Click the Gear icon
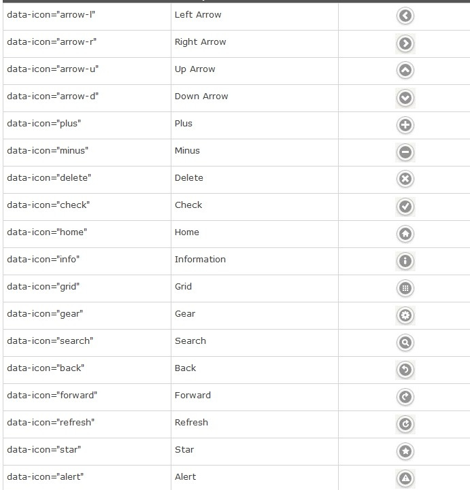 point(405,315)
